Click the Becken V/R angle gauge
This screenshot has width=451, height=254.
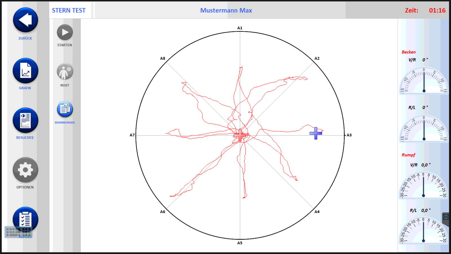(x=424, y=81)
